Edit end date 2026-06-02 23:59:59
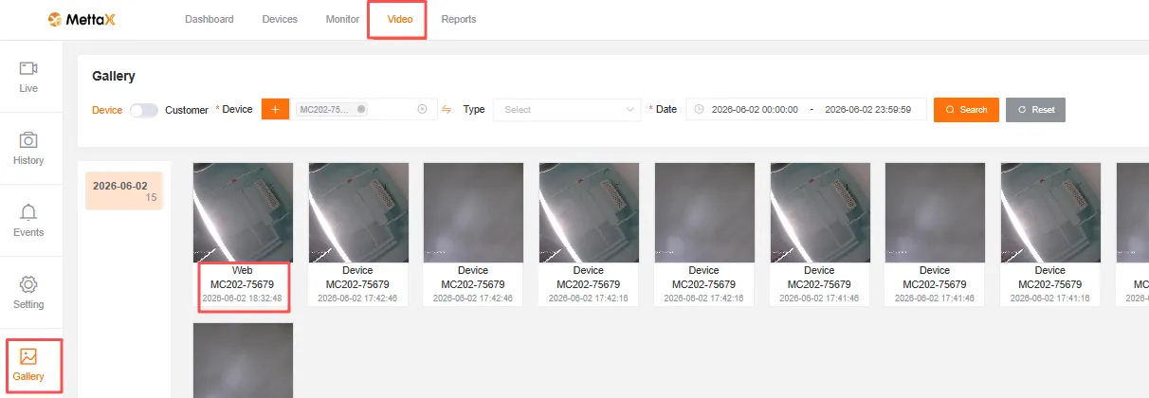 pyautogui.click(x=868, y=110)
